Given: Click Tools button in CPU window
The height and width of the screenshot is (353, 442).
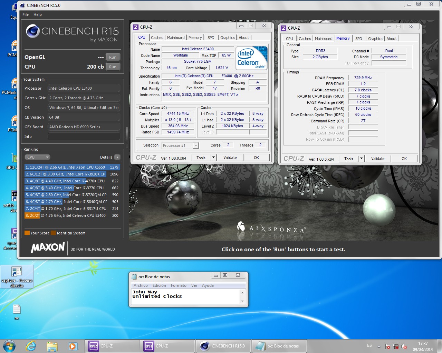Looking at the screenshot, I should click(x=201, y=158).
